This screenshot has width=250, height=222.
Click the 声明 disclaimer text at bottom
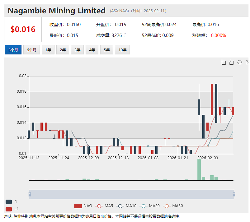tap(92, 216)
